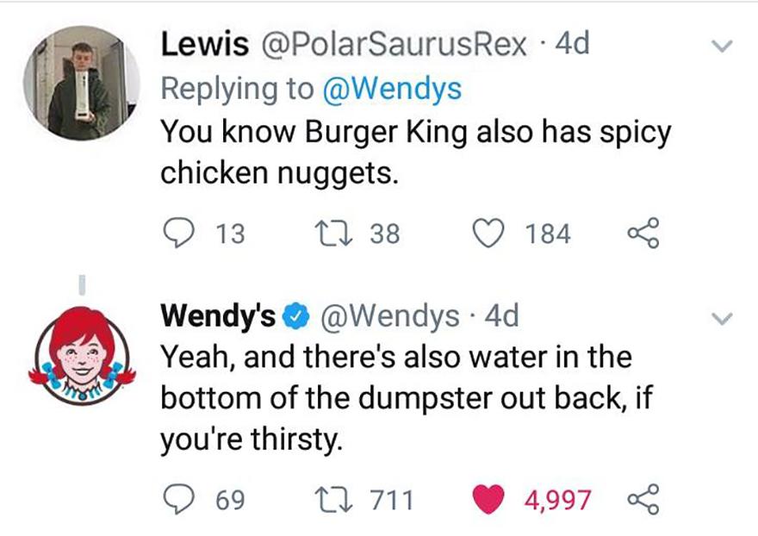This screenshot has height=536, width=758.
Task: Click the Wendy's verified badge
Action: tap(297, 318)
